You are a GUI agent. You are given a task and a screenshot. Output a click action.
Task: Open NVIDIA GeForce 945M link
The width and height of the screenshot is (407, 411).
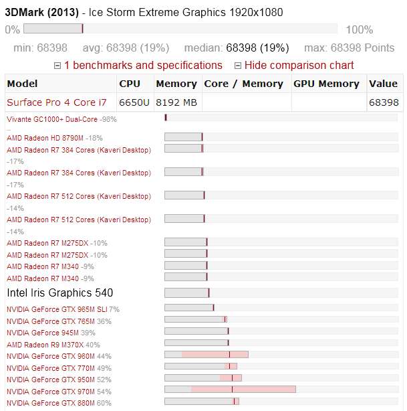coord(43,333)
